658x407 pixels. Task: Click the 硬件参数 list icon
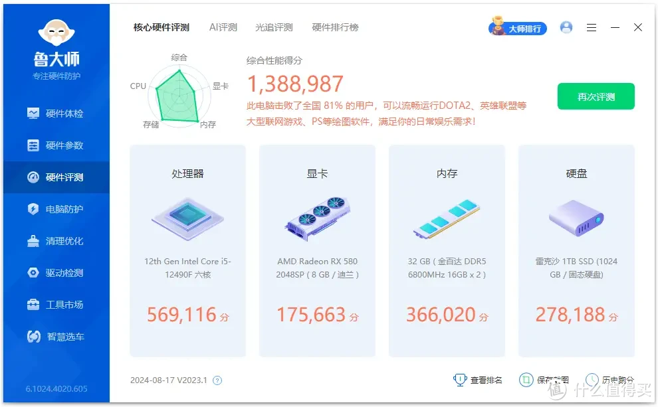(33, 145)
